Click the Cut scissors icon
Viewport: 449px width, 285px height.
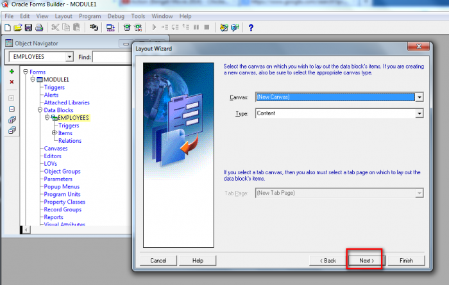coord(55,28)
